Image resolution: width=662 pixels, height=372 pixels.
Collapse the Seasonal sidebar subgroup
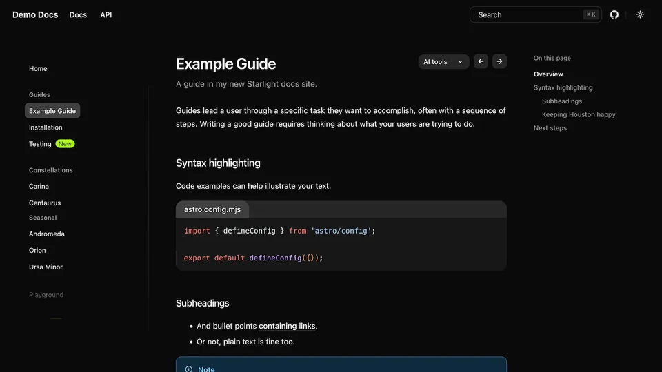pos(43,218)
